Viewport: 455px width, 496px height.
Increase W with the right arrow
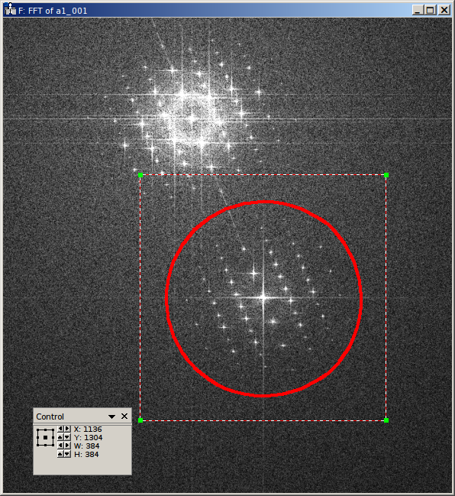[x=67, y=446]
